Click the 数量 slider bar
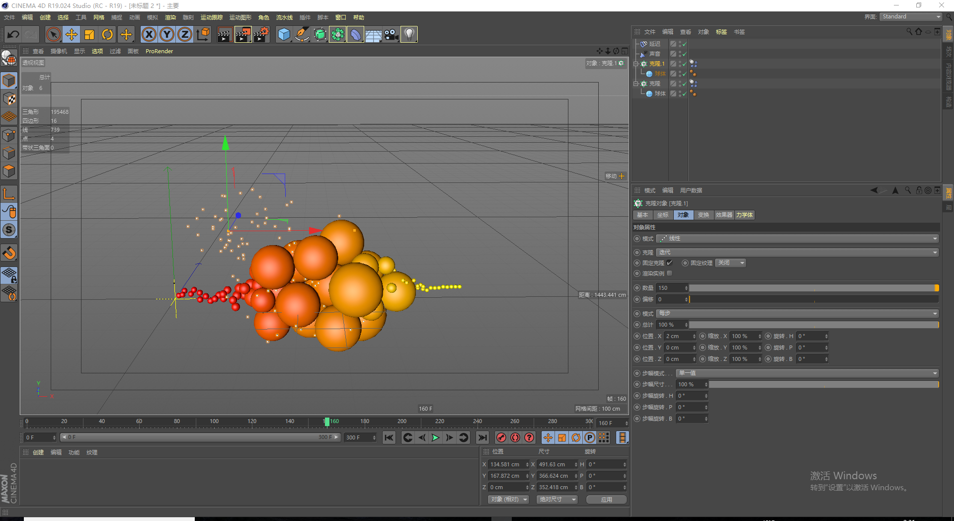Image resolution: width=954 pixels, height=521 pixels. 813,288
